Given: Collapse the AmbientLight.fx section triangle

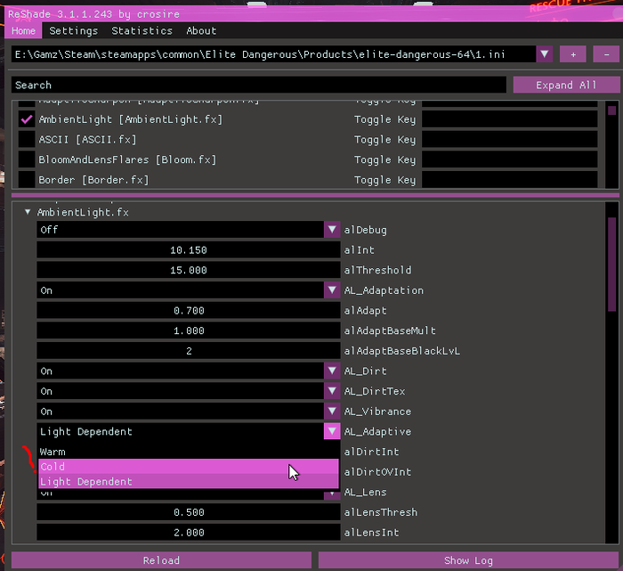Looking at the screenshot, I should [28, 213].
